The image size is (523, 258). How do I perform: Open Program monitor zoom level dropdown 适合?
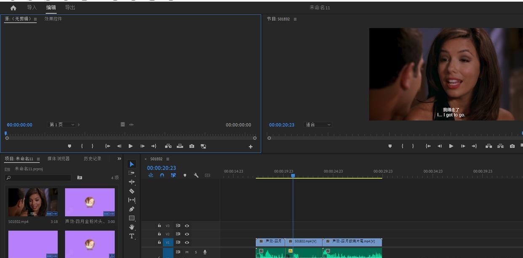pos(318,125)
